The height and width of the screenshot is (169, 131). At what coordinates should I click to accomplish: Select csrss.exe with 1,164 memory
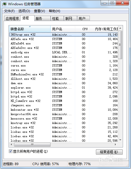point(64,65)
